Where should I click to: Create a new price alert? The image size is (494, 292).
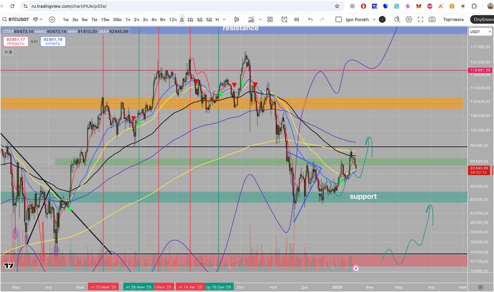(284, 20)
